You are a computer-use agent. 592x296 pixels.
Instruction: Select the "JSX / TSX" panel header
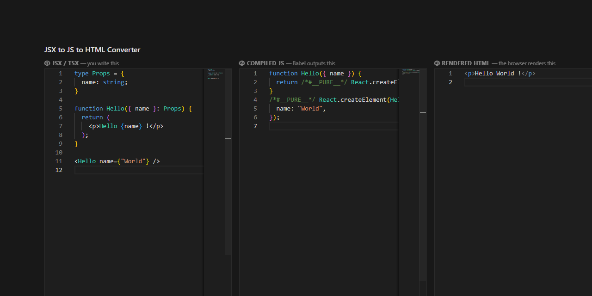(65, 63)
